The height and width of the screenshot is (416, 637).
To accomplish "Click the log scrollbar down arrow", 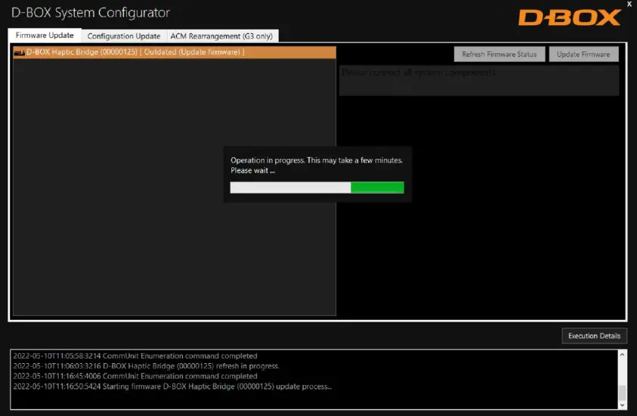I will 622,405.
